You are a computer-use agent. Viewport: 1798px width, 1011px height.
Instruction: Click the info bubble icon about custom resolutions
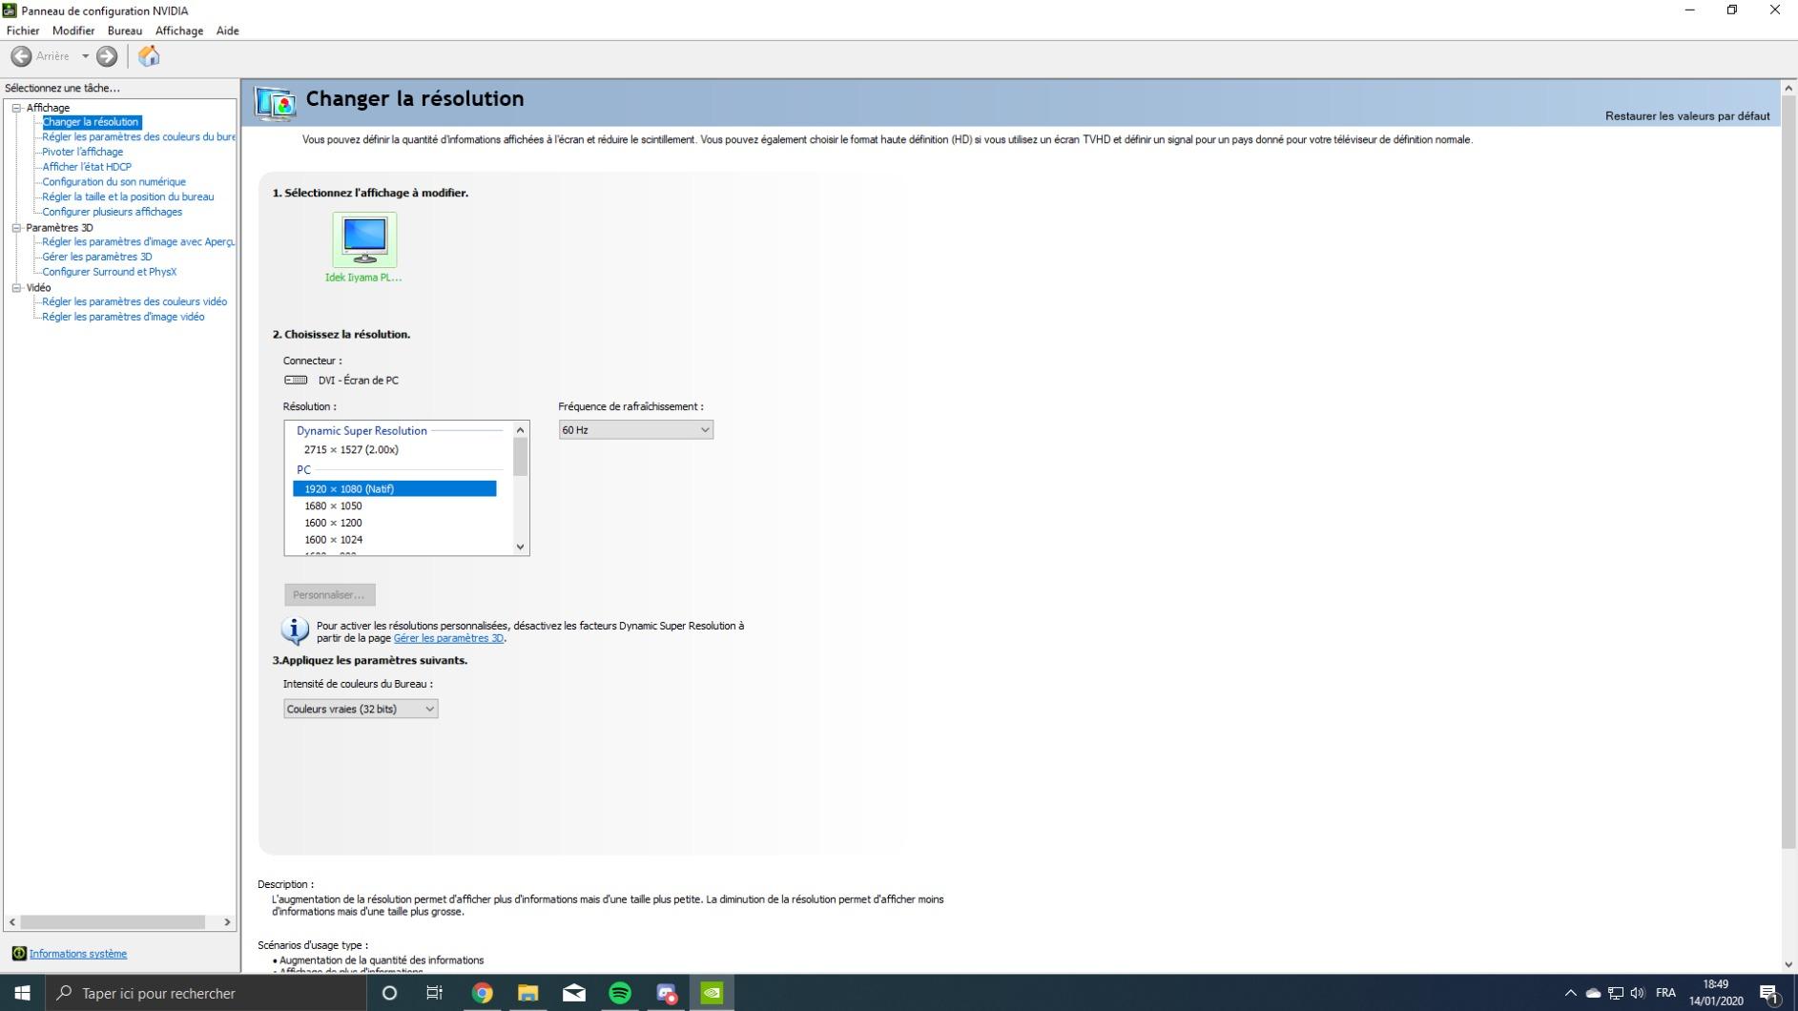tap(294, 630)
